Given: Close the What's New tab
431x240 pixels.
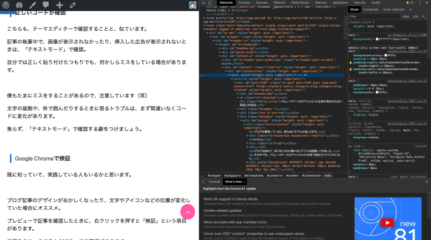Looking at the screenshot, I should point(244,182).
